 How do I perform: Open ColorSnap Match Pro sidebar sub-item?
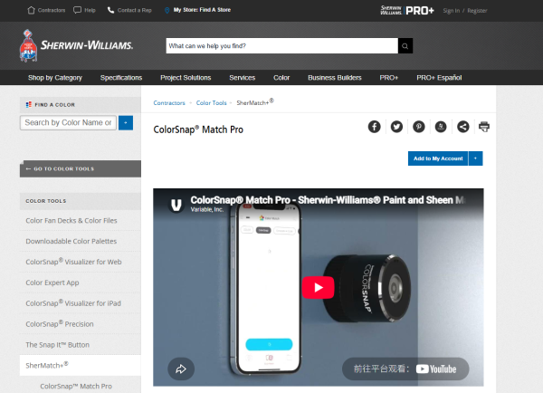click(76, 386)
